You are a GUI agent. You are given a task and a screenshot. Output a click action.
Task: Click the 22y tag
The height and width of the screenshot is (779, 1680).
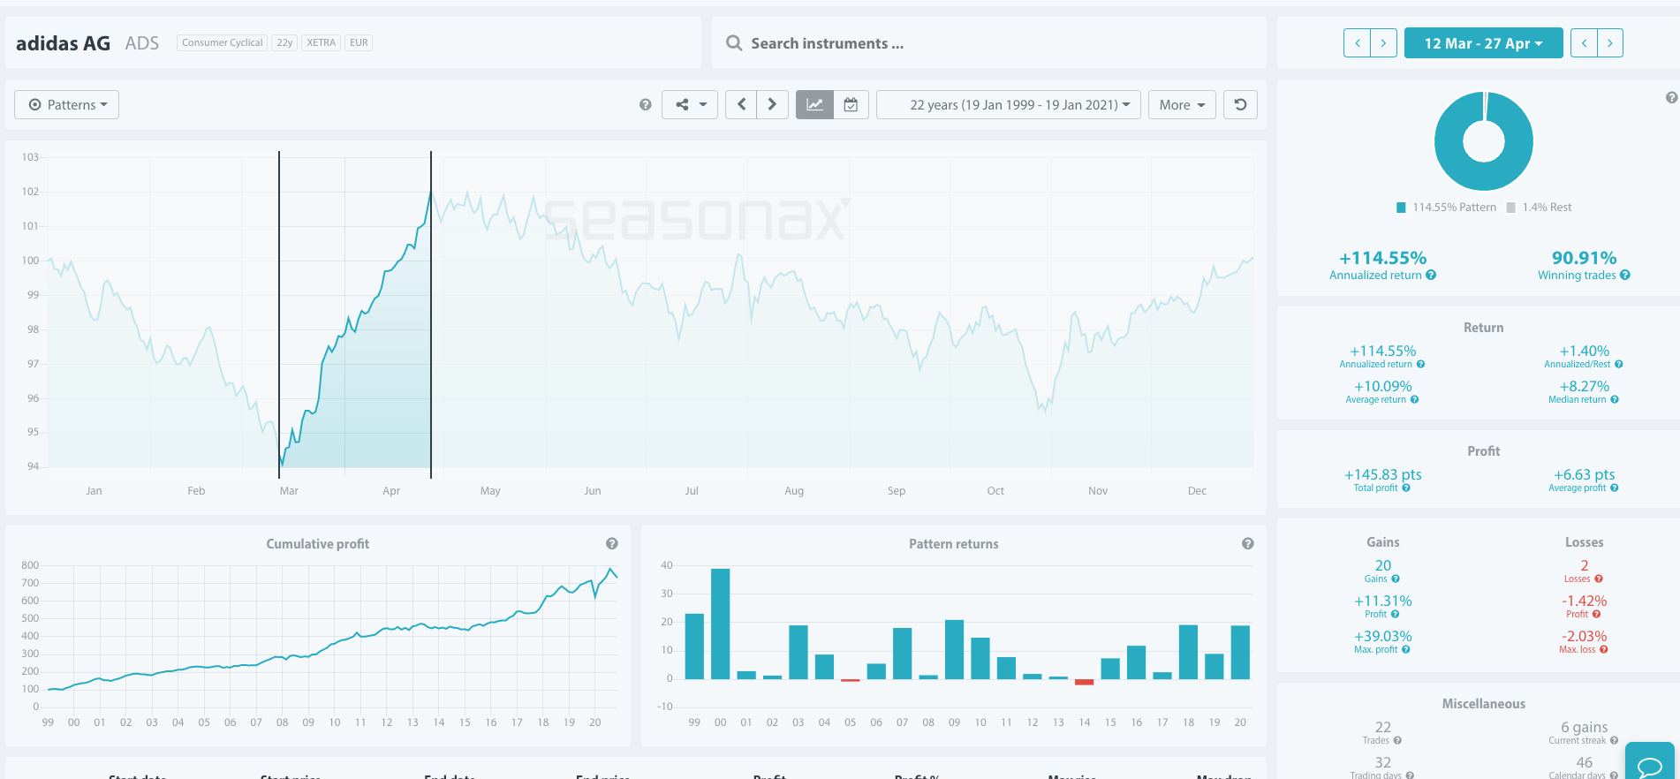click(284, 42)
